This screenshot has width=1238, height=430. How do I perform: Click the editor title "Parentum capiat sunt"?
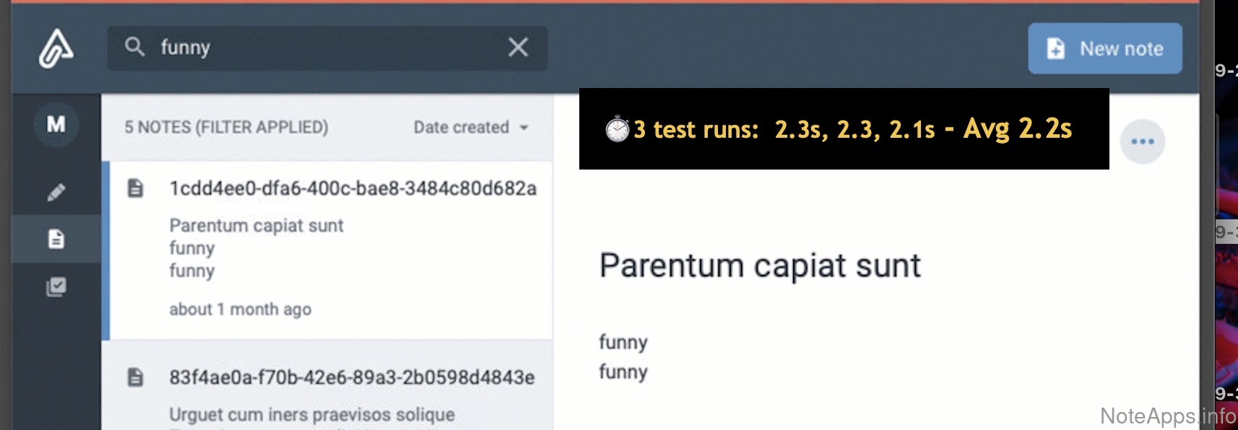759,266
